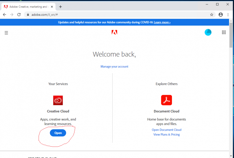Open the blue profile avatar
This screenshot has height=158, width=234.
(208, 32)
